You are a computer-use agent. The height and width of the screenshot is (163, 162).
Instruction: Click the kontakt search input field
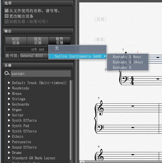pos(40,74)
